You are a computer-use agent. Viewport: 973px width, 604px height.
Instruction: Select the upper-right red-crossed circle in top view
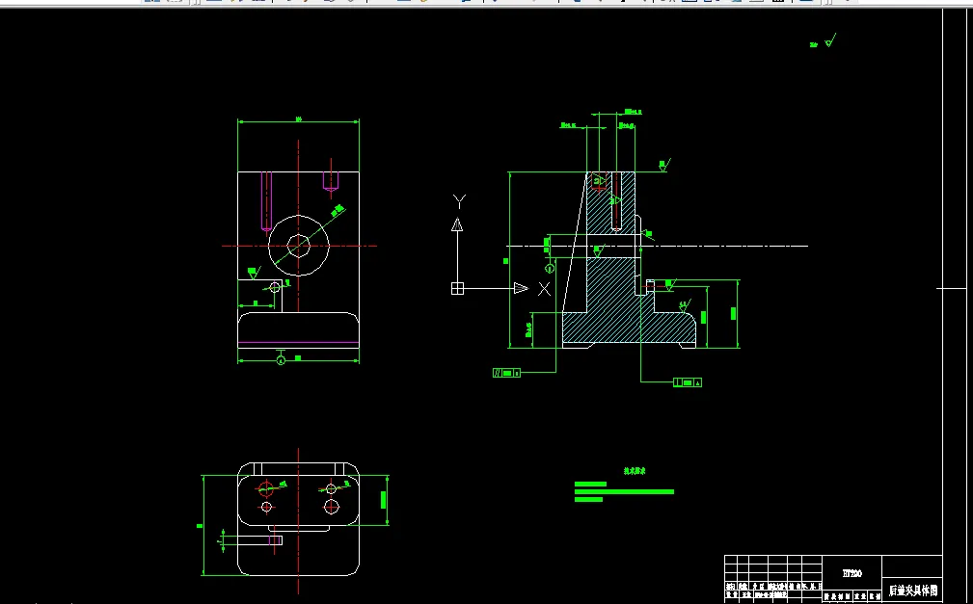pyautogui.click(x=331, y=488)
